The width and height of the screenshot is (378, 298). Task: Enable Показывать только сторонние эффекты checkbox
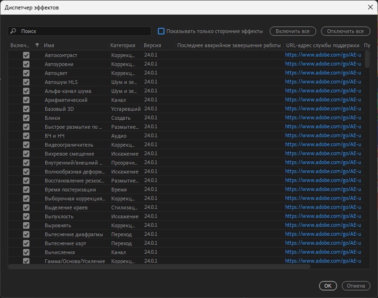pos(161,31)
